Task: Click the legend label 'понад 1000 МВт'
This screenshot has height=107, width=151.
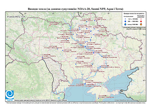Action: click(x=133, y=24)
